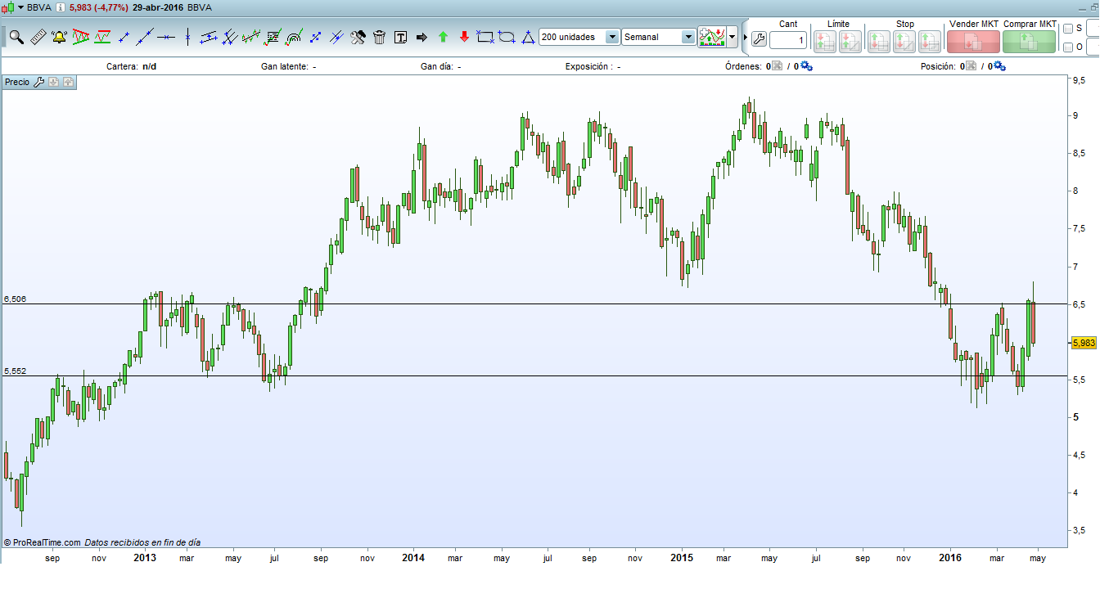Open the arrow dropdown before BBVA ticker
Image resolution: width=1118 pixels, height=589 pixels.
(x=21, y=7)
